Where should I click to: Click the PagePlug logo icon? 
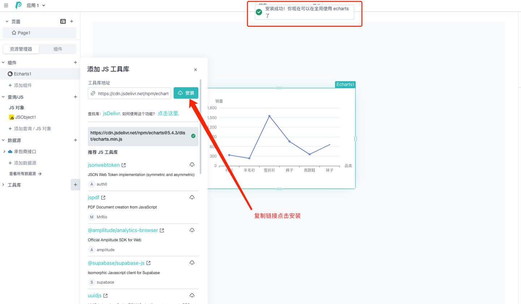tap(18, 5)
